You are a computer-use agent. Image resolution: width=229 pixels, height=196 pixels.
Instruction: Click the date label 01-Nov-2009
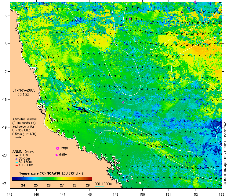point(24,90)
